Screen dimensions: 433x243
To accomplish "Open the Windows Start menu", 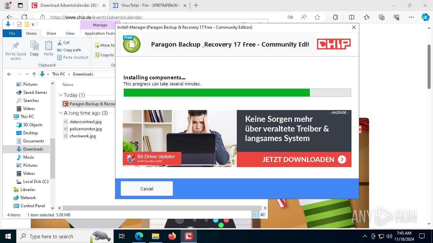I will pyautogui.click(x=8, y=236).
